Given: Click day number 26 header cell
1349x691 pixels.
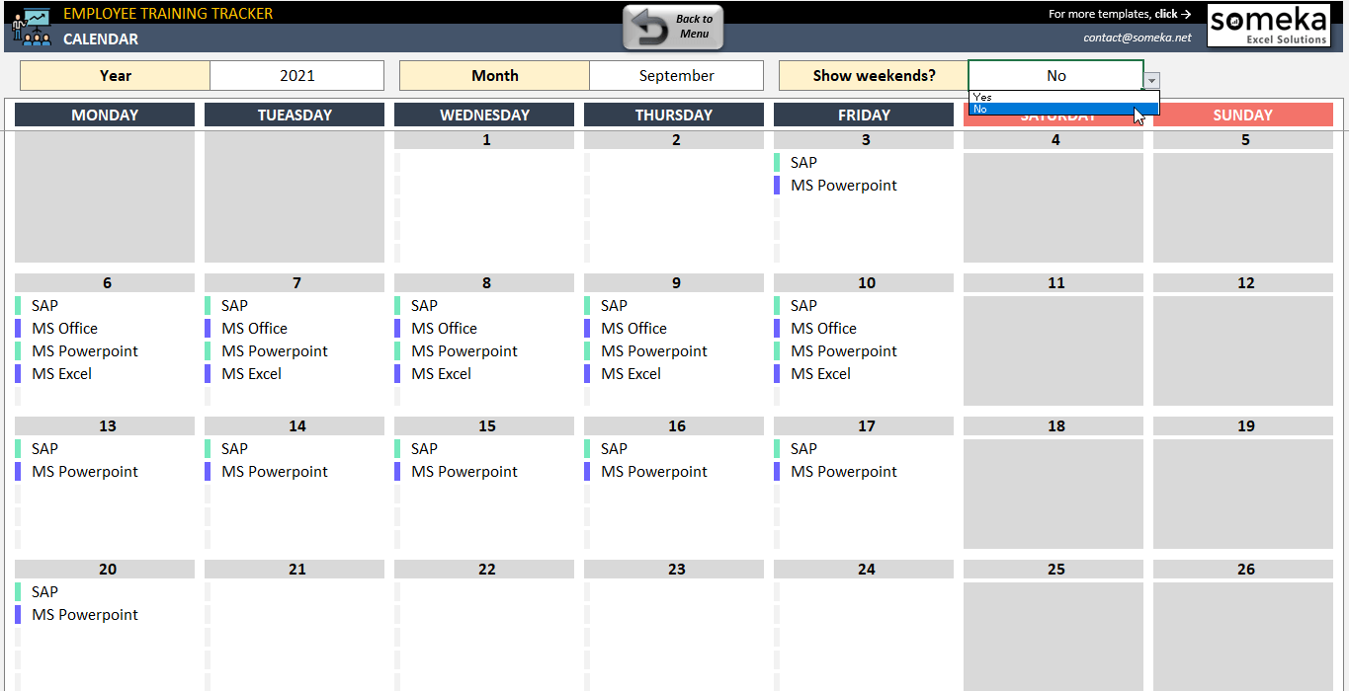Looking at the screenshot, I should [x=1243, y=570].
